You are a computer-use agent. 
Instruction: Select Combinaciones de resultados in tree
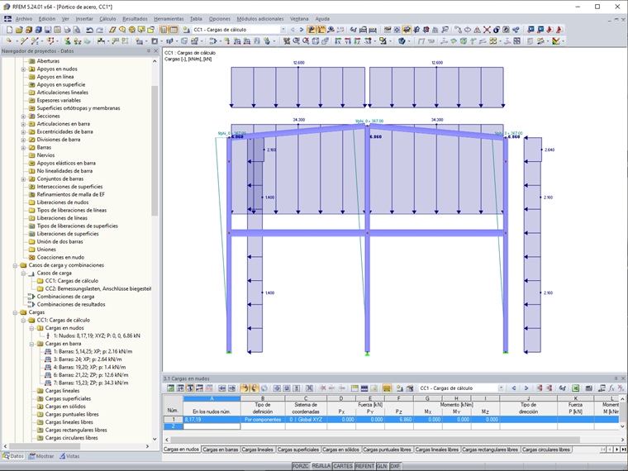(71, 304)
